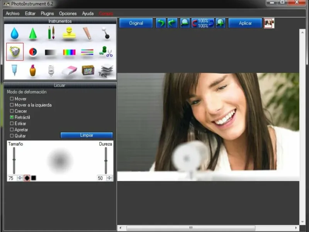Screen dimensions: 309x232
Task: Enable the Mover deformation mode
Action: 12,99
